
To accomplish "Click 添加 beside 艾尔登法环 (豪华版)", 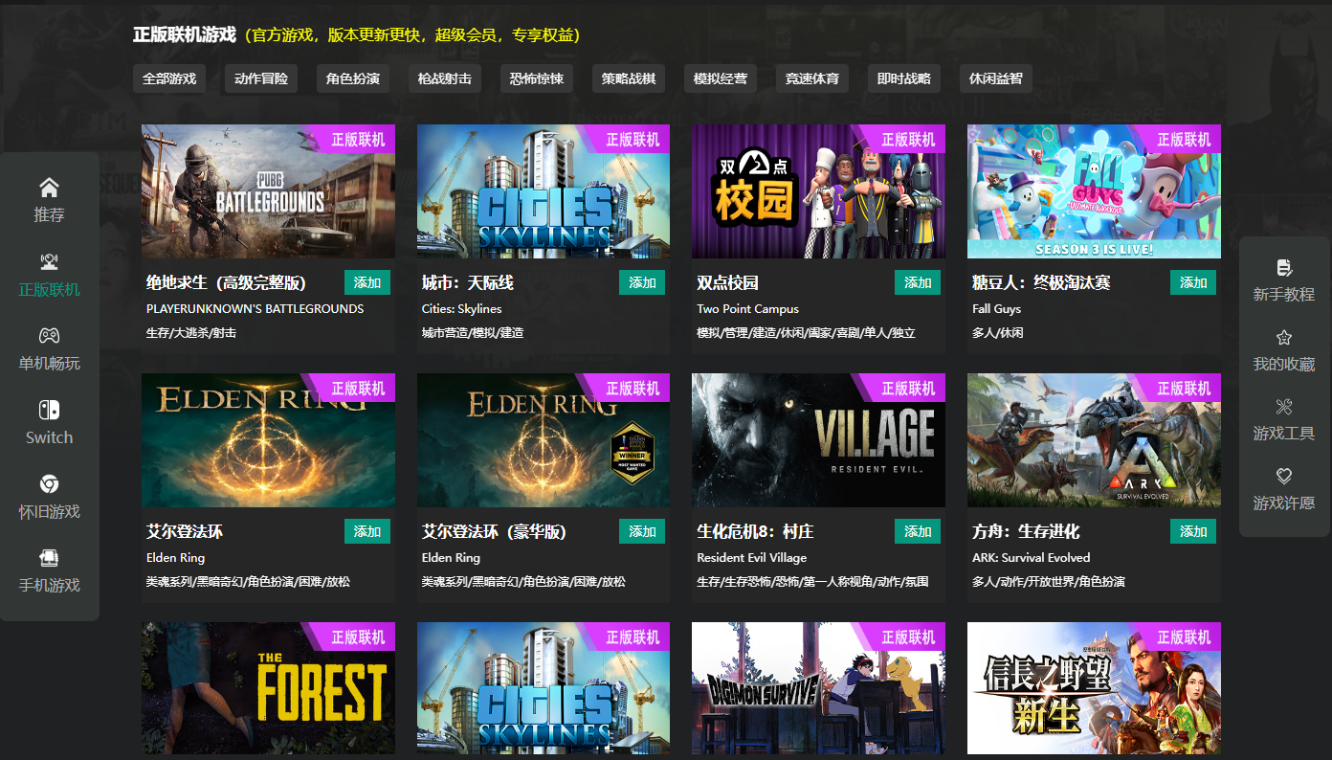I will [642, 531].
